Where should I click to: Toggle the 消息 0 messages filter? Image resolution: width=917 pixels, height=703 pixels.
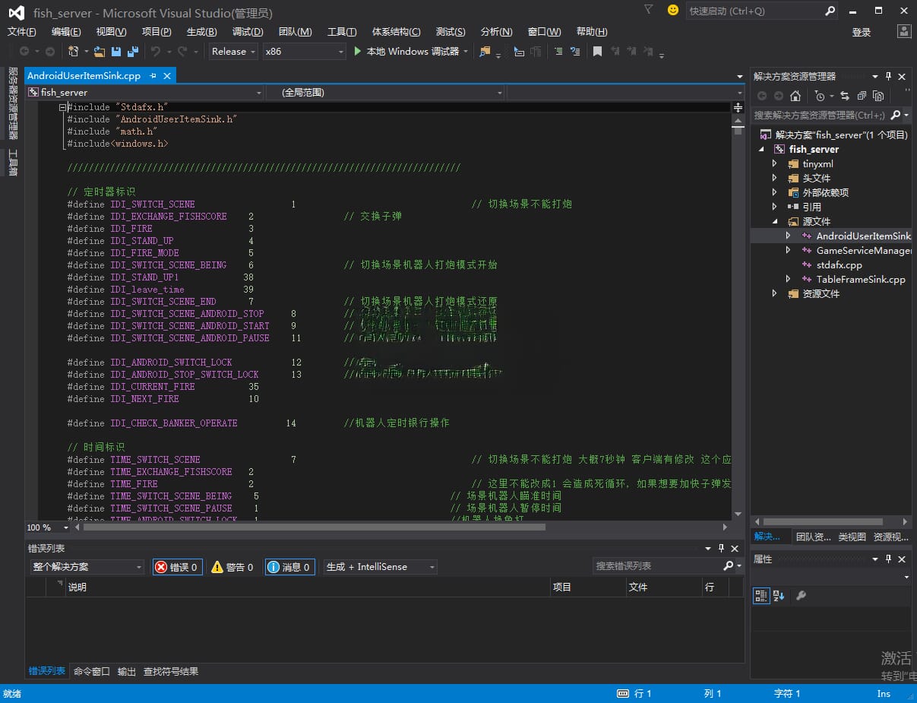point(289,567)
